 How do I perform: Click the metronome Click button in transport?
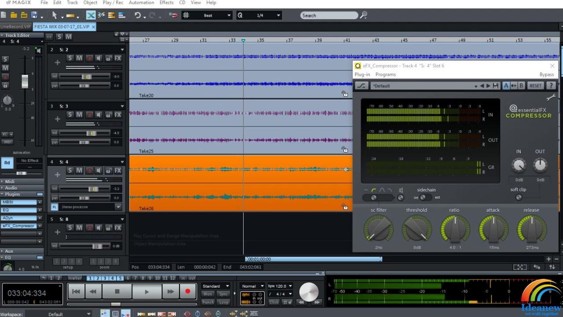pos(274,302)
